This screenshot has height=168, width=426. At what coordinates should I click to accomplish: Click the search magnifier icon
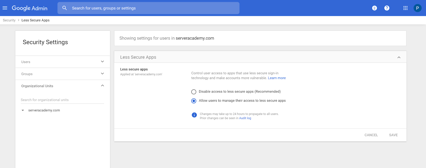point(64,8)
